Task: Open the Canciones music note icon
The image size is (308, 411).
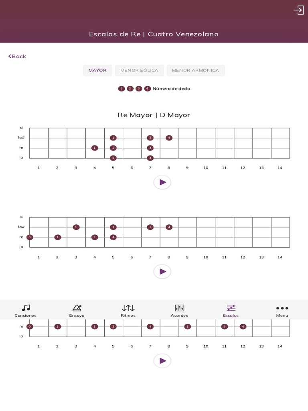Action: tap(26, 308)
